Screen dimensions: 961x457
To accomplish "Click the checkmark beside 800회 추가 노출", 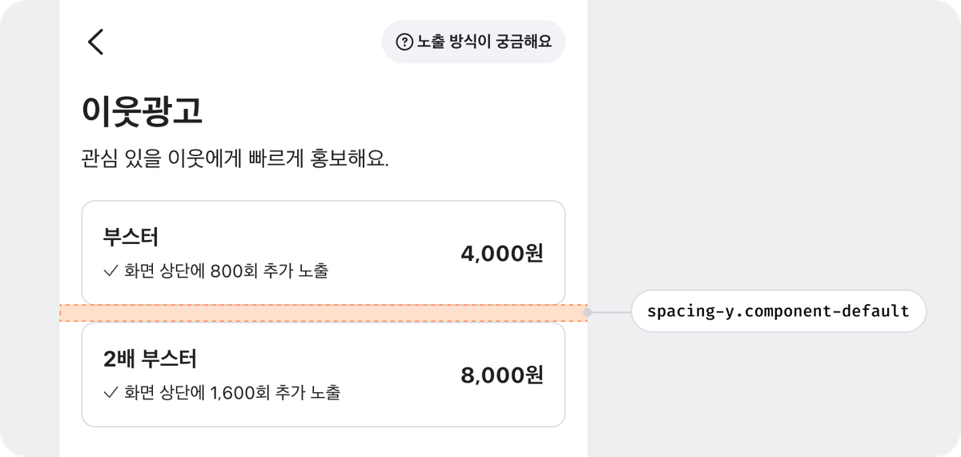I will click(x=111, y=271).
